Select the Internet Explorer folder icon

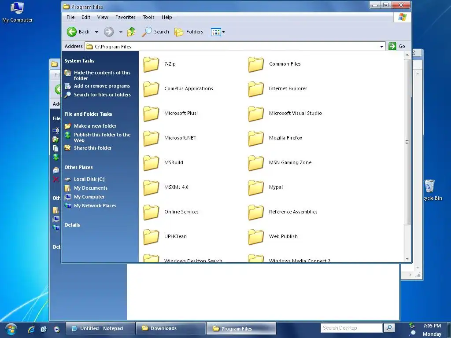[x=256, y=89]
